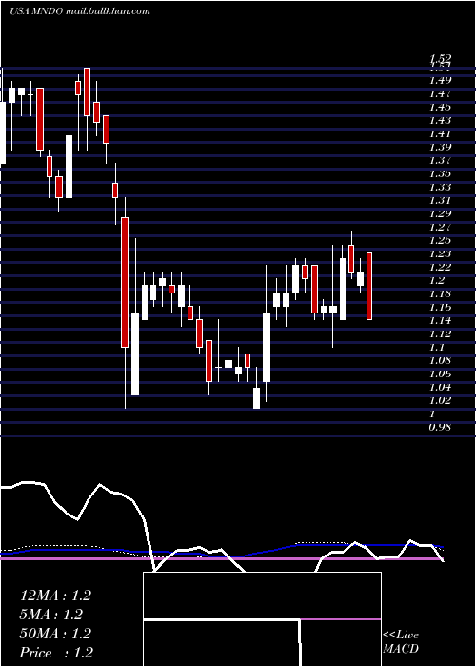Screen dimensions: 476x667
Task: Click the 1.31 price axis label
Action: tap(440, 200)
